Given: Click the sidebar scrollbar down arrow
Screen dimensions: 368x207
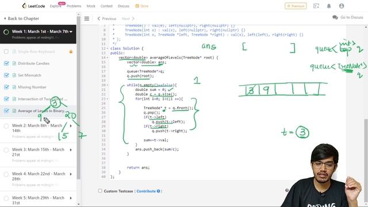Looking at the screenshot, I should pos(78,204).
